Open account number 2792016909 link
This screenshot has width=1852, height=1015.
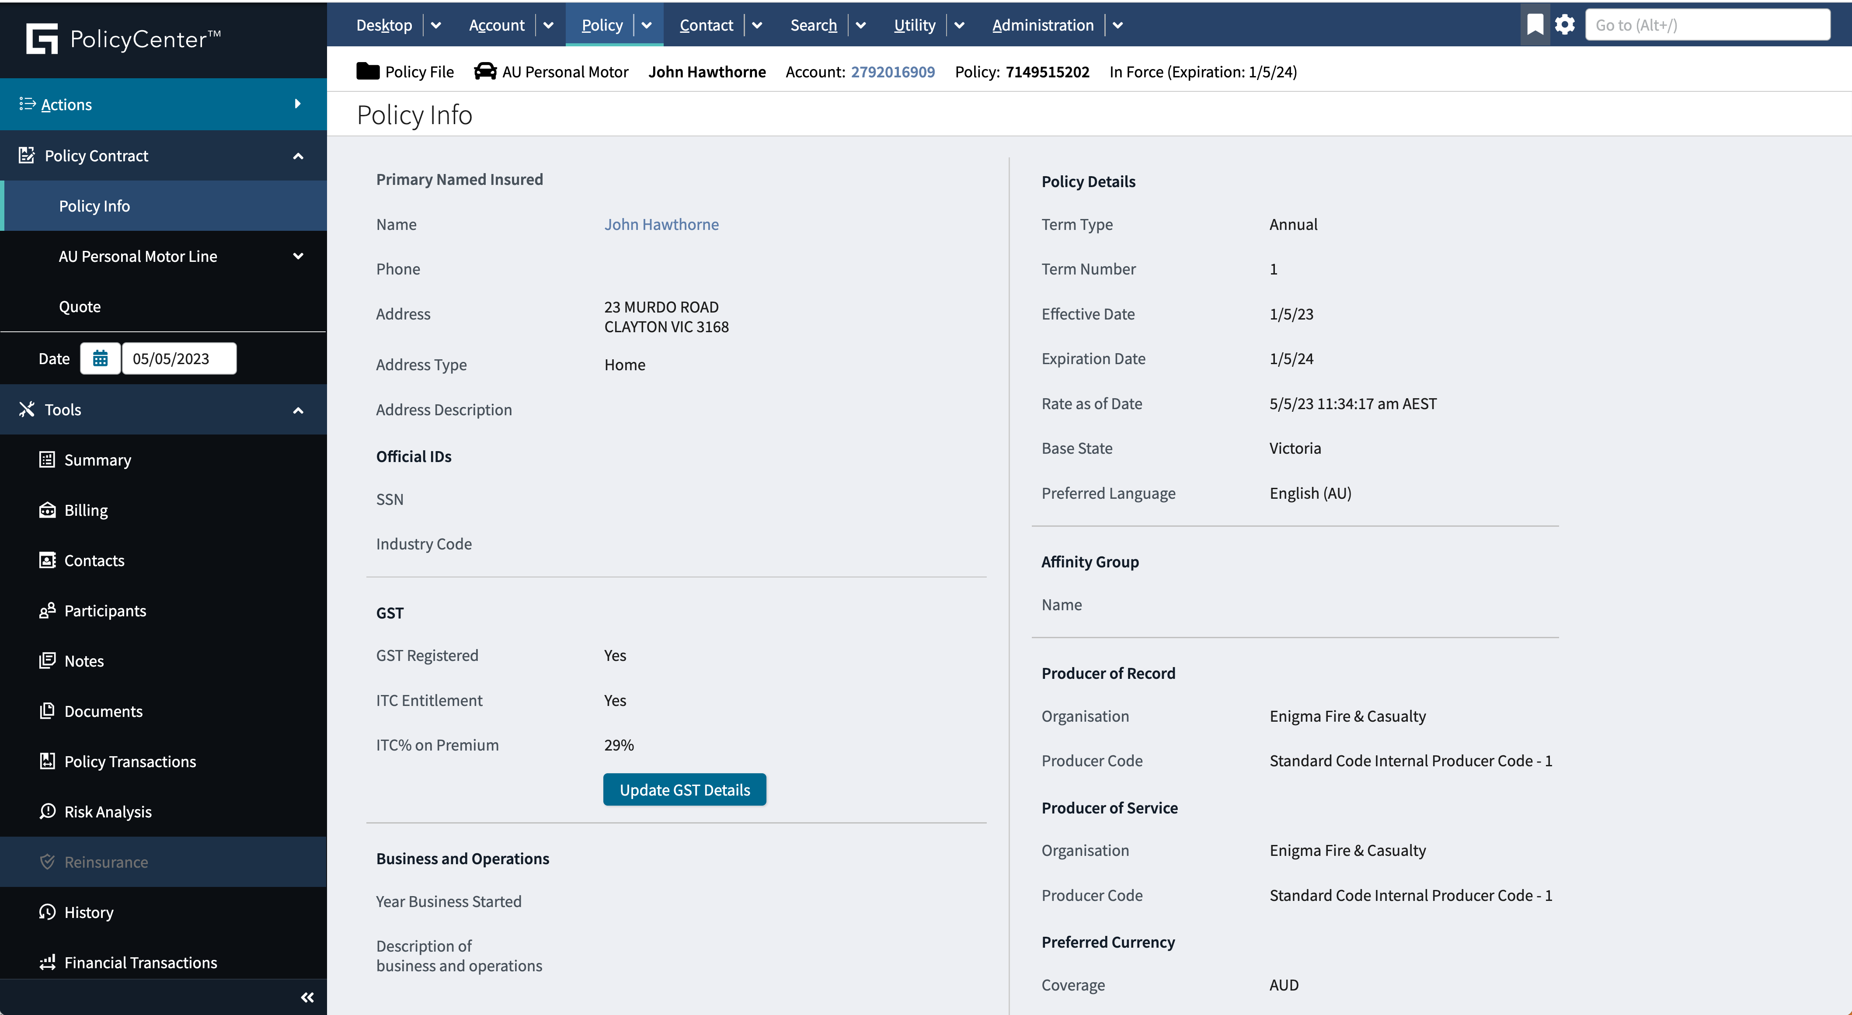pyautogui.click(x=892, y=72)
